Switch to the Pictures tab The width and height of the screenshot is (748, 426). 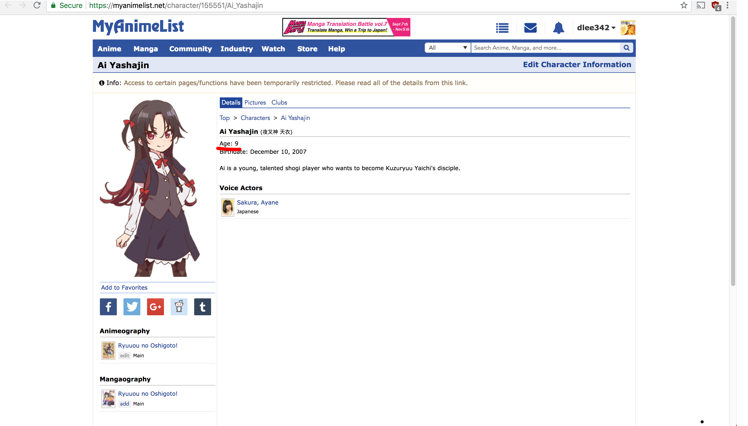pyautogui.click(x=255, y=103)
